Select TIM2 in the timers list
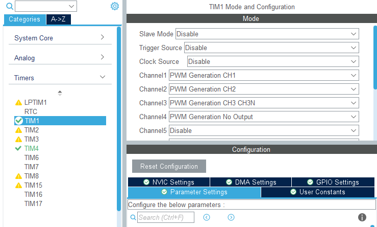The image size is (377, 227). coord(32,130)
